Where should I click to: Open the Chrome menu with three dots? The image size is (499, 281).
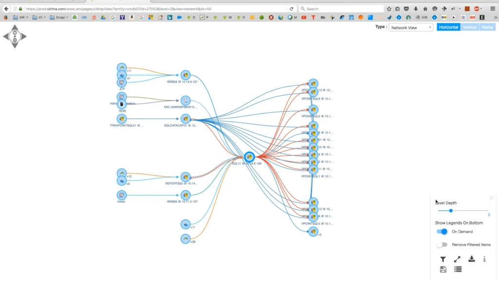tap(493, 8)
